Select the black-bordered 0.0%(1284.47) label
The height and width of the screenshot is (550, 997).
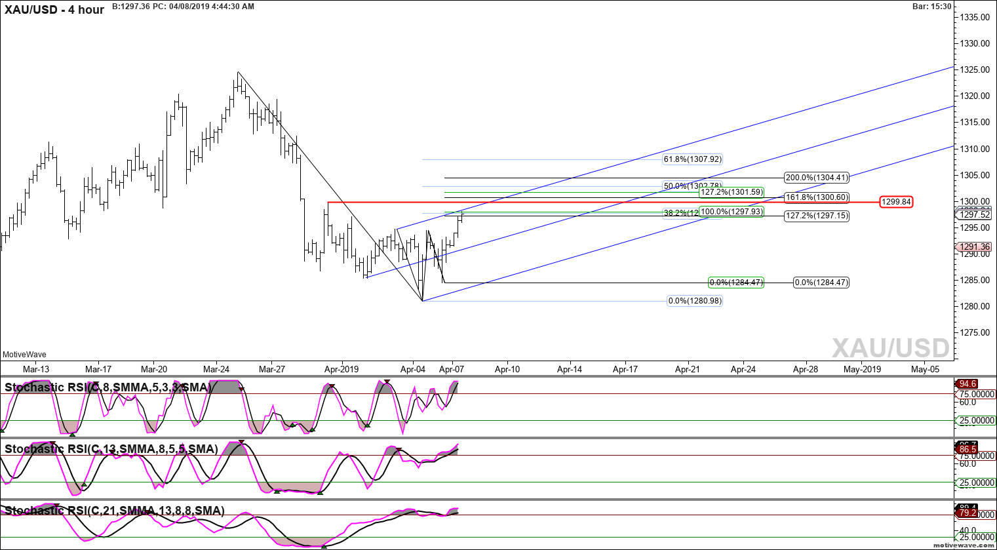(821, 283)
